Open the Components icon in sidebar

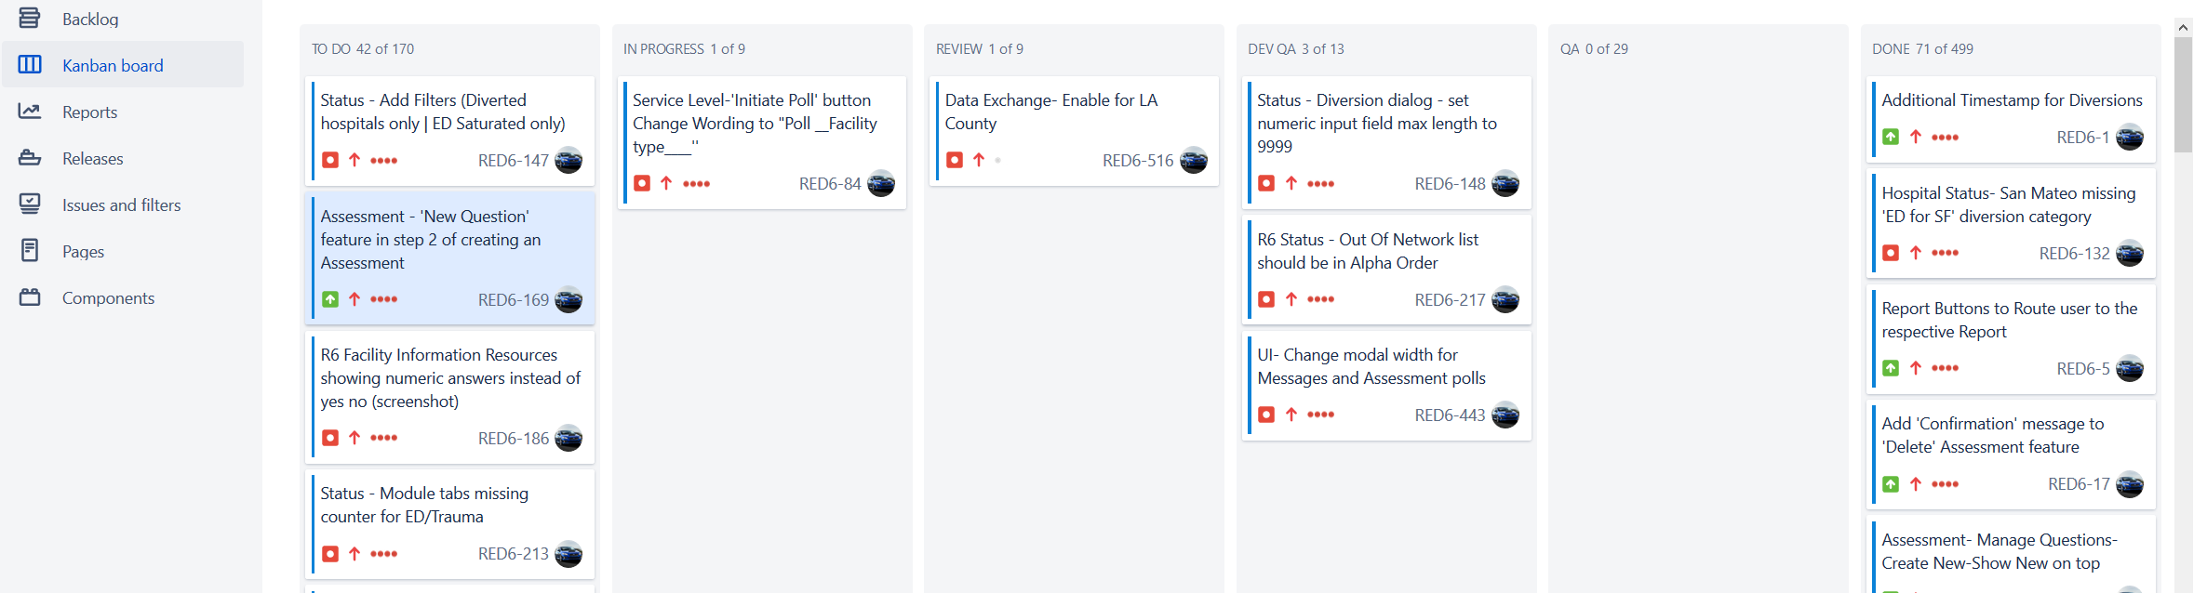[30, 297]
